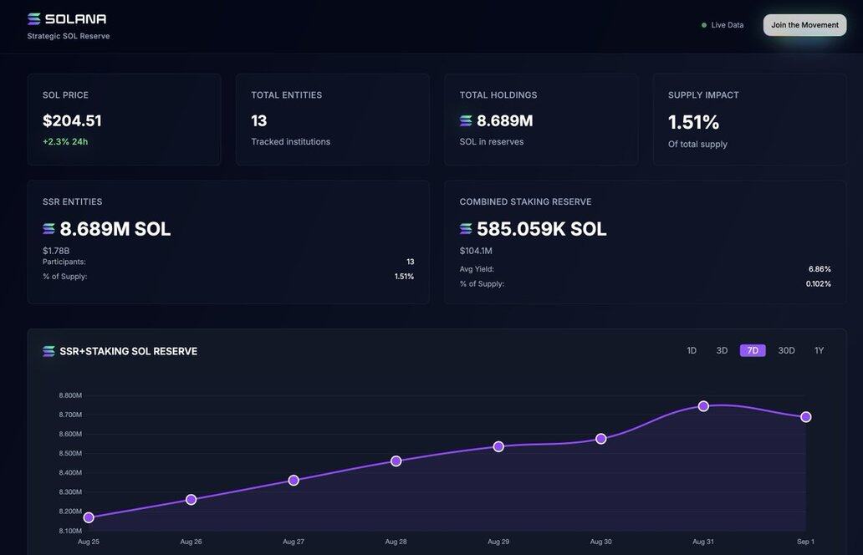
Task: Click the Aug 29 data point on chart
Action: (498, 446)
